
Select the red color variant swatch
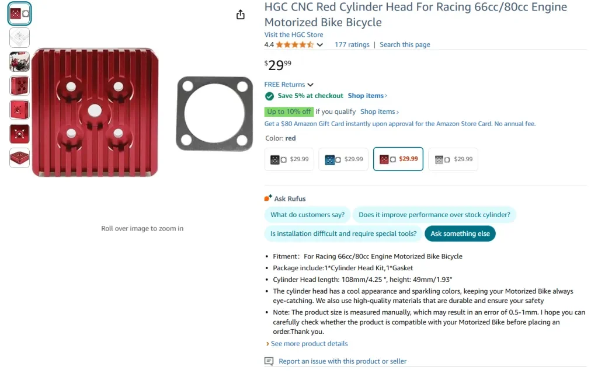[x=398, y=159]
